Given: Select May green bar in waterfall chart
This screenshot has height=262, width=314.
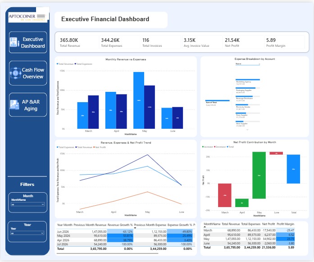Looking at the screenshot, I should point(259,175).
